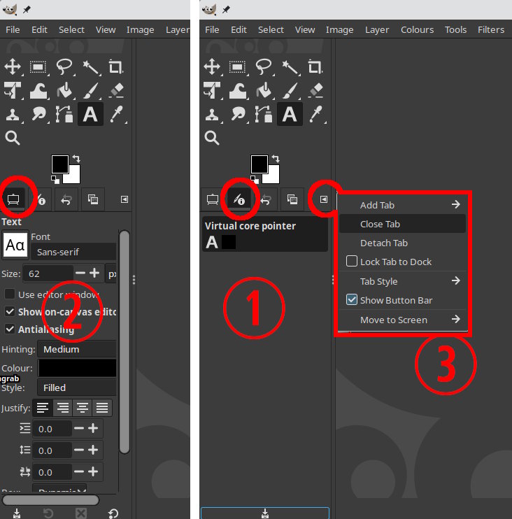Viewport: 512px width, 519px height.
Task: Select the Paths tool in the left window
Action: pyautogui.click(x=64, y=114)
